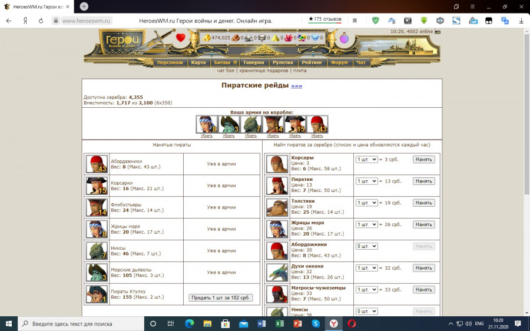Screen dimensions: 530x331
Task: Hire Матросы-чужеземцы with Нанять button
Action: [424, 290]
